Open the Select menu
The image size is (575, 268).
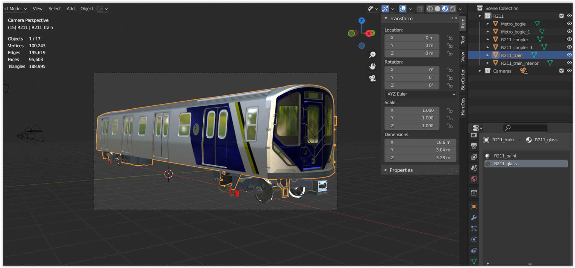pos(55,9)
